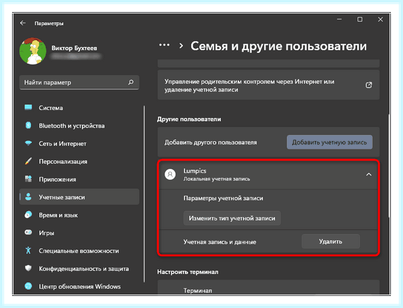Viewport: 403px width, 308px height.
Task: Click the Bluetooth и устройства icon
Action: tap(28, 125)
